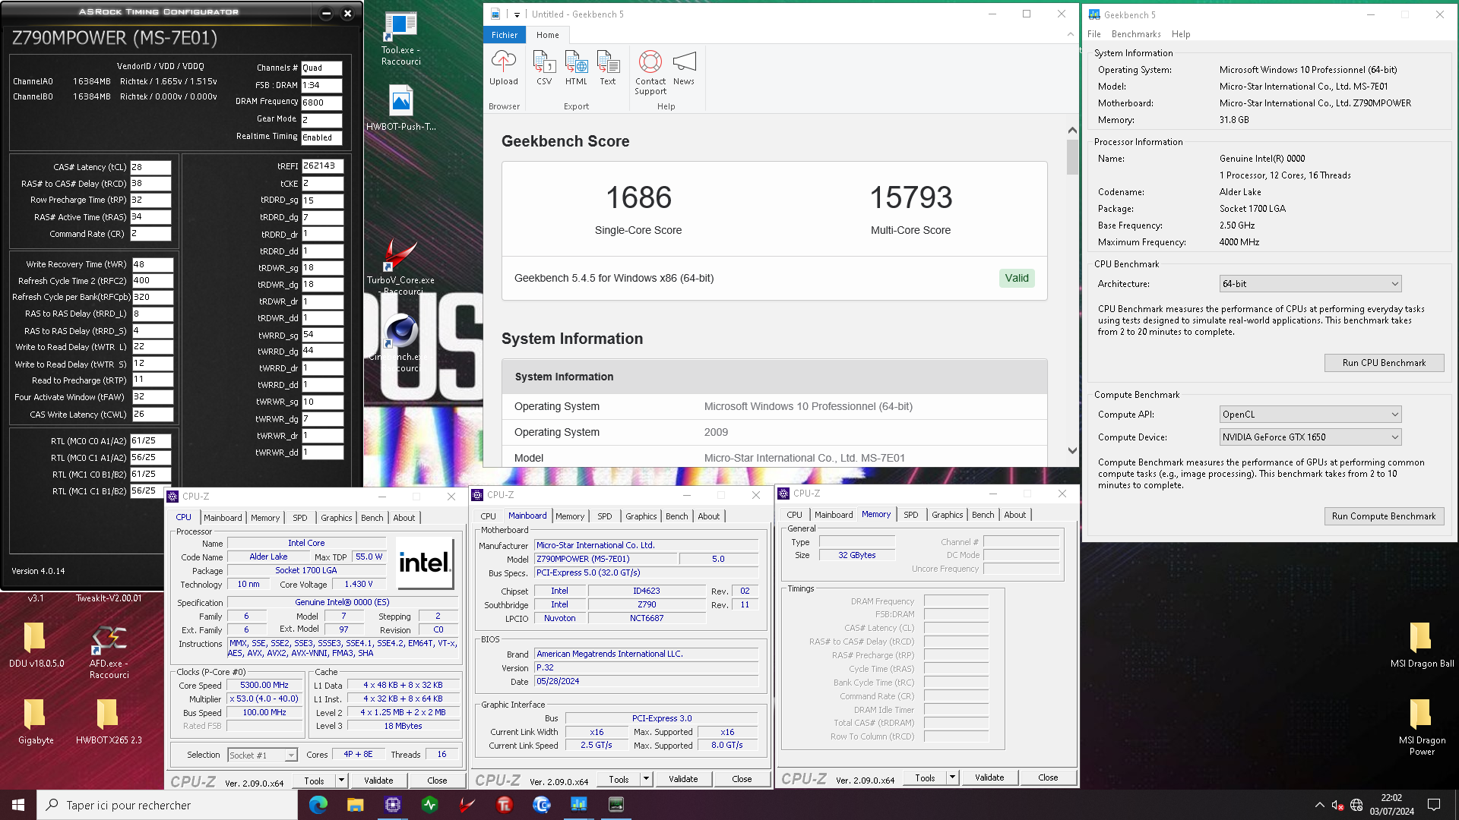The image size is (1459, 820).
Task: Open the Architecture 64-bit dropdown
Action: click(x=1310, y=284)
